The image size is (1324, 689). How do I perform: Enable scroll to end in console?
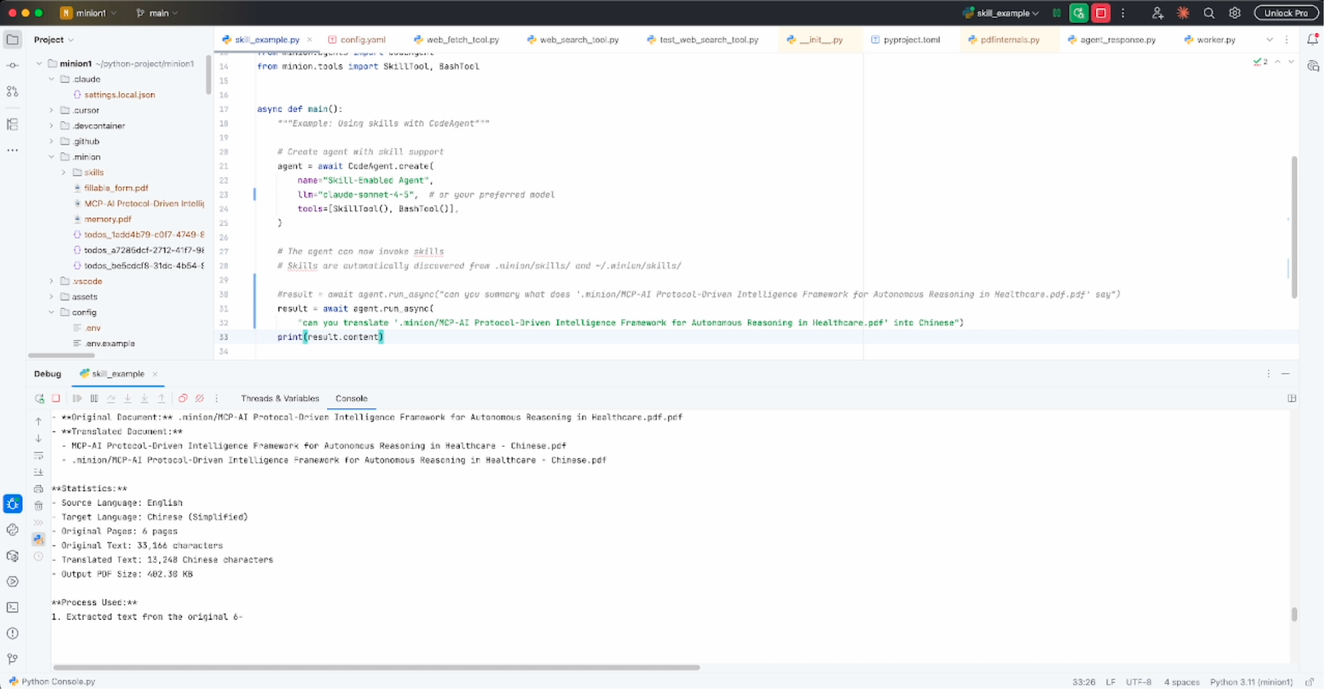tap(39, 472)
